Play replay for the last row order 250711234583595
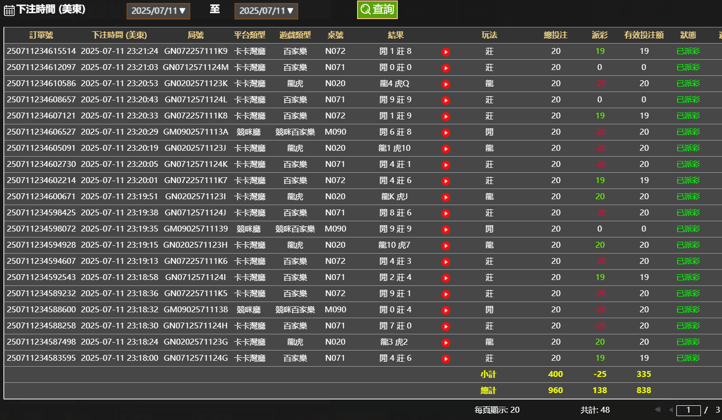This screenshot has width=722, height=420. (x=445, y=358)
